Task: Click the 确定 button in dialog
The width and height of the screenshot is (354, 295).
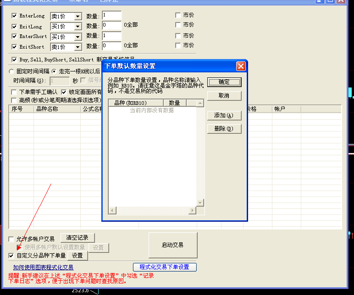Action: pos(224,82)
